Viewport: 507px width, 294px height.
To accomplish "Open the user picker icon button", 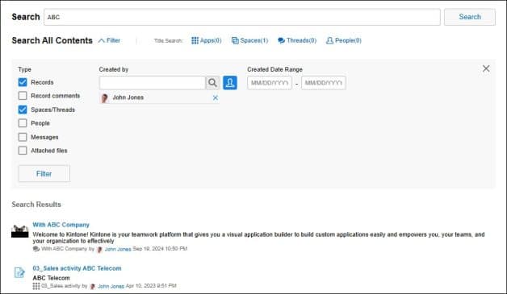I will click(x=230, y=83).
